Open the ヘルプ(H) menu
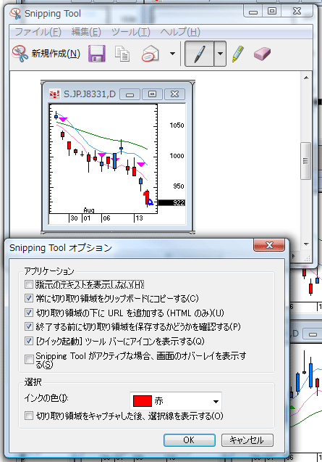Viewport: 322px width, 462px height. [x=180, y=31]
